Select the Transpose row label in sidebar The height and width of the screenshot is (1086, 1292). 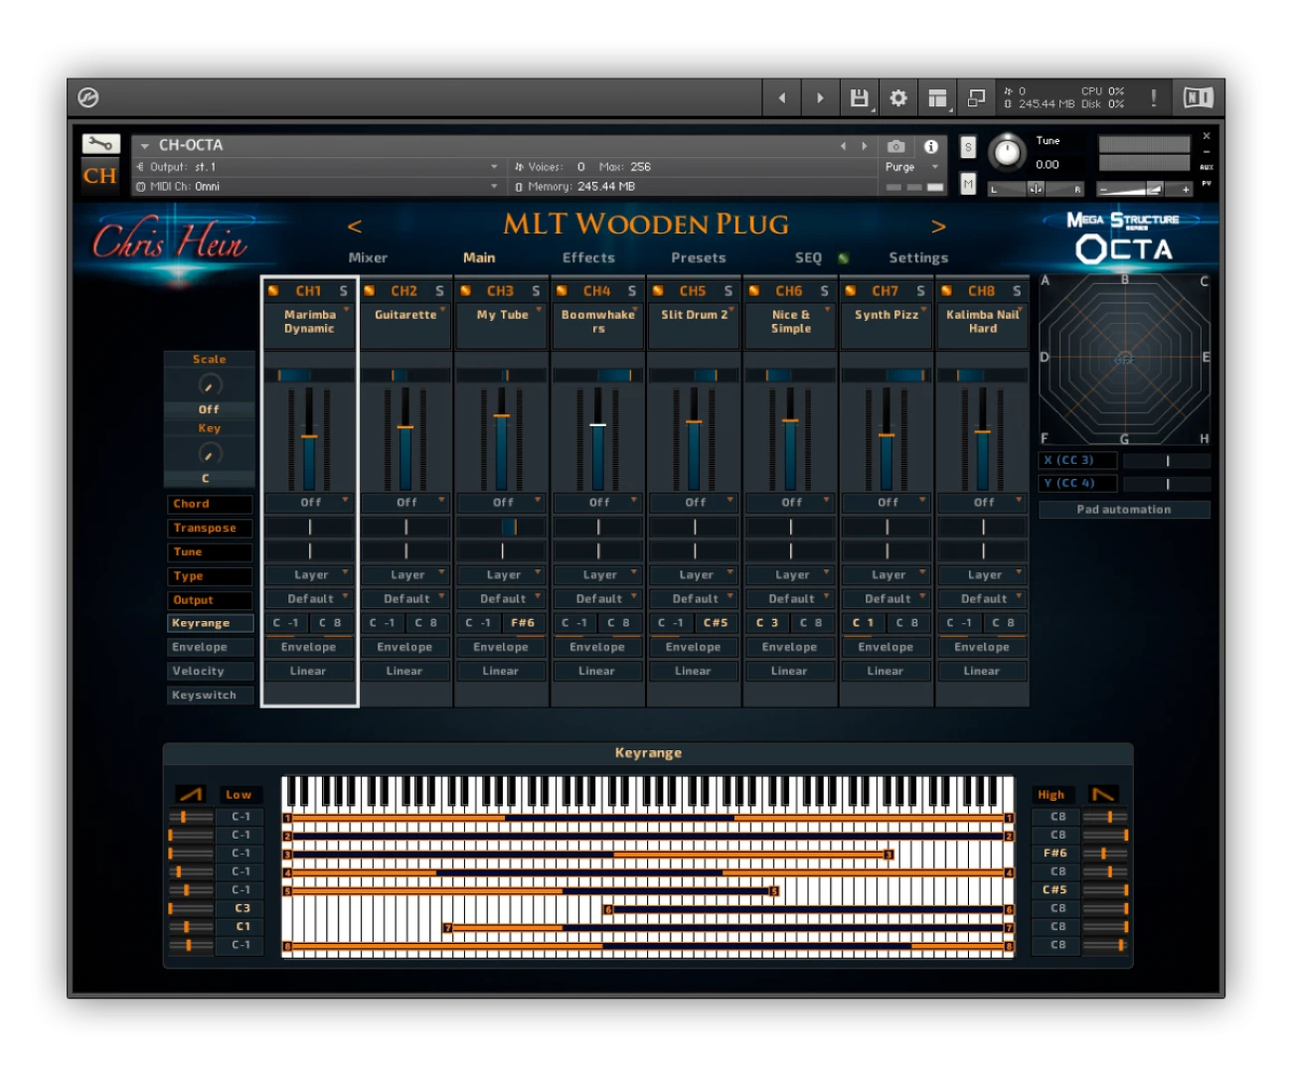[211, 529]
